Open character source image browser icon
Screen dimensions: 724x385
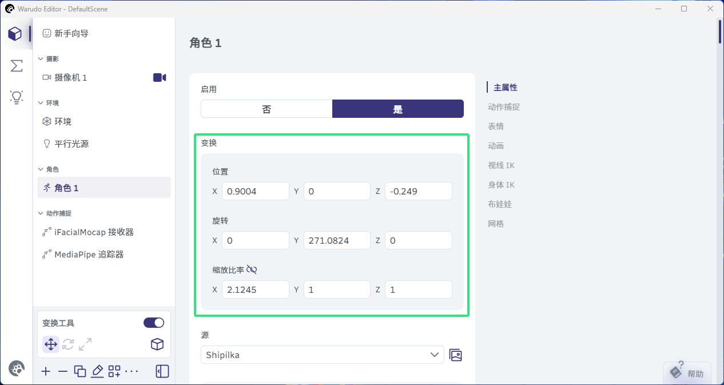tap(456, 355)
